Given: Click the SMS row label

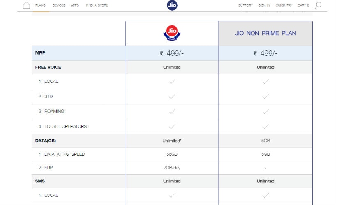Looking at the screenshot, I should pos(40,181).
